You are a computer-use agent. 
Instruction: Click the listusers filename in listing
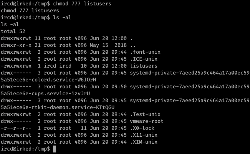[x=144, y=66]
